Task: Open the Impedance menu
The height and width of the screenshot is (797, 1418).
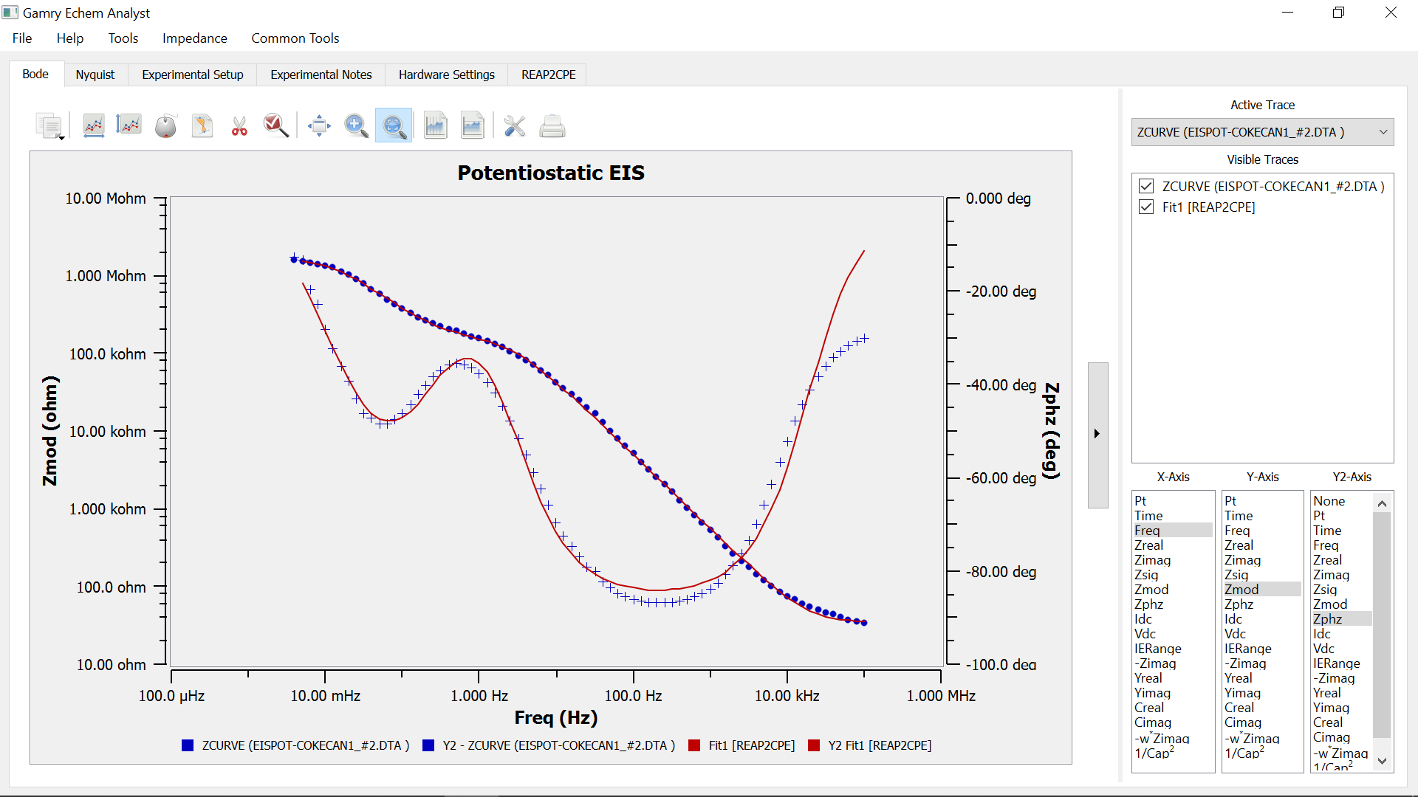Action: [x=194, y=38]
